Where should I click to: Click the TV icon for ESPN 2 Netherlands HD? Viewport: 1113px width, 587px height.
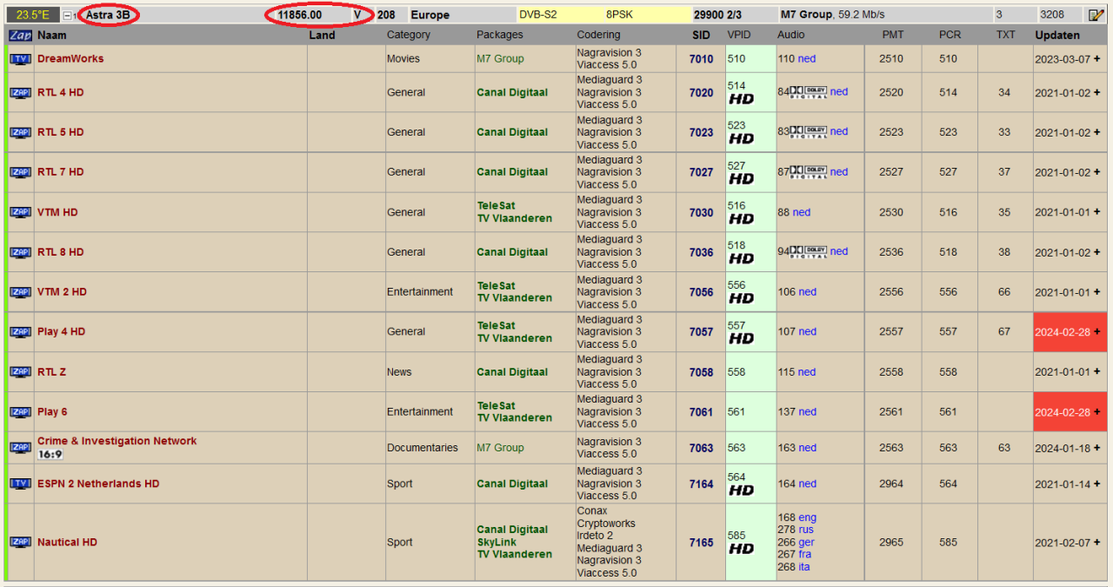[19, 484]
